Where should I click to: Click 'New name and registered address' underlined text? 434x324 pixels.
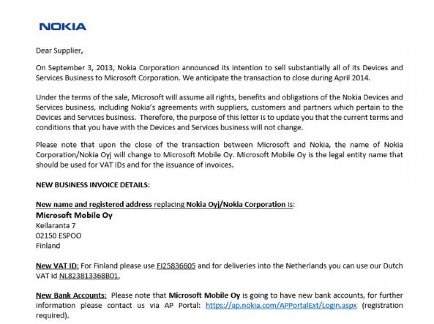tap(94, 204)
